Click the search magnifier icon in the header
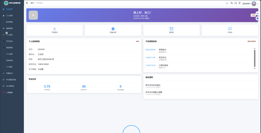Screen dimensions: 261x133 click(232, 3)
